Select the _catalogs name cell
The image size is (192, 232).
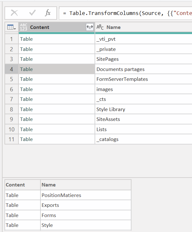(x=107, y=139)
